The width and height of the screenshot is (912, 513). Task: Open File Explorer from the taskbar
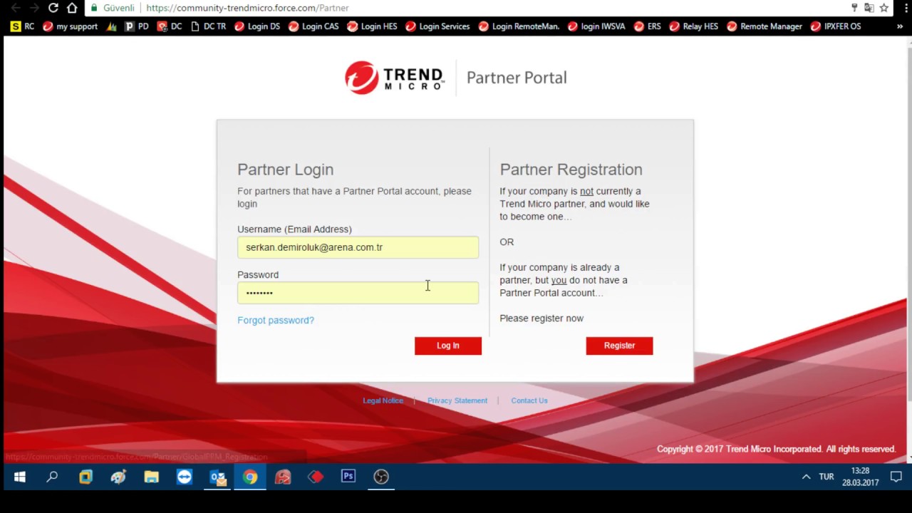[x=151, y=477]
